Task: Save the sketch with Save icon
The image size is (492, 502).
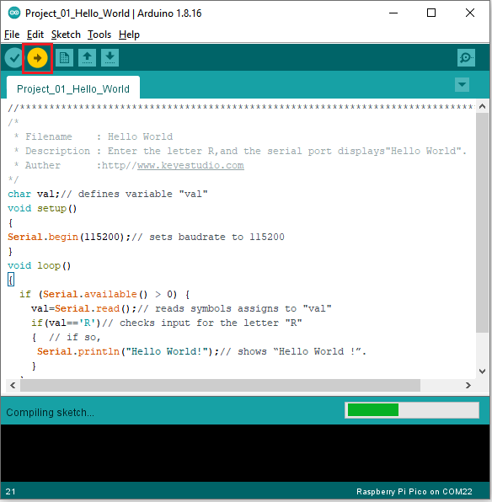Action: 110,58
